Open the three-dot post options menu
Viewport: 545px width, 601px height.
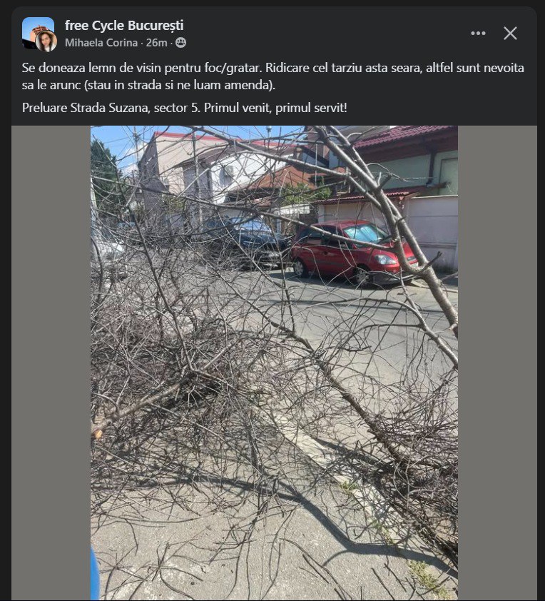pyautogui.click(x=478, y=34)
